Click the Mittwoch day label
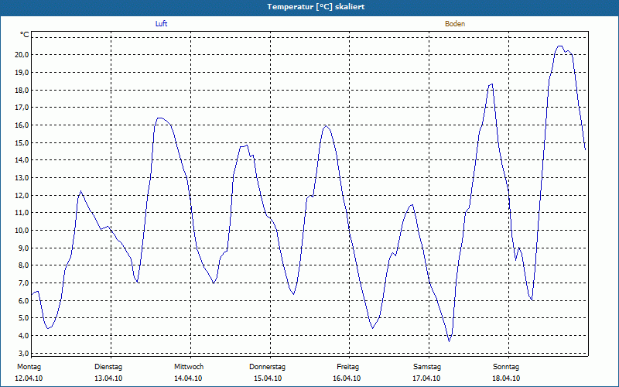619x387 pixels. (x=189, y=367)
